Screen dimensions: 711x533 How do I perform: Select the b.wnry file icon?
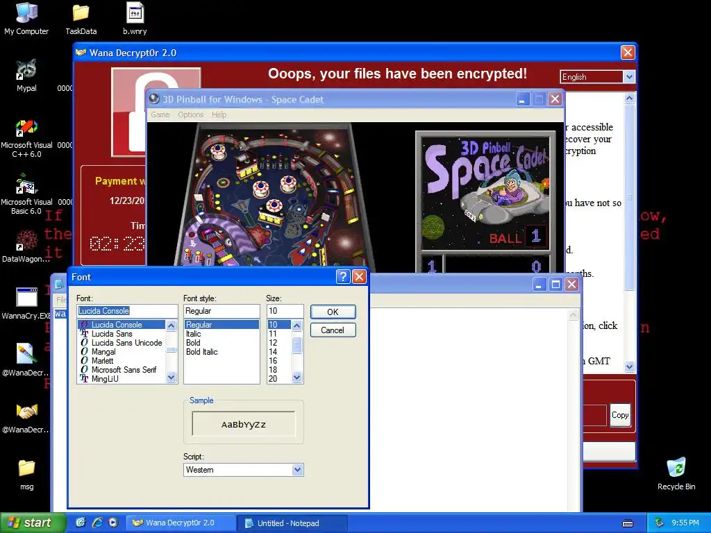point(135,19)
